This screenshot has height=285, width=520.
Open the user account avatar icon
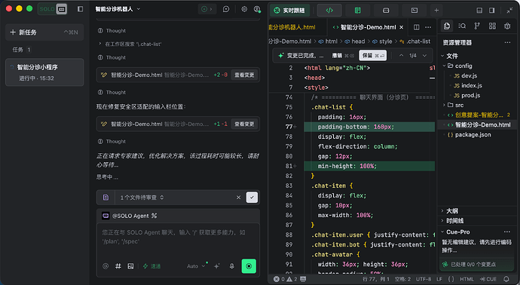point(257,9)
